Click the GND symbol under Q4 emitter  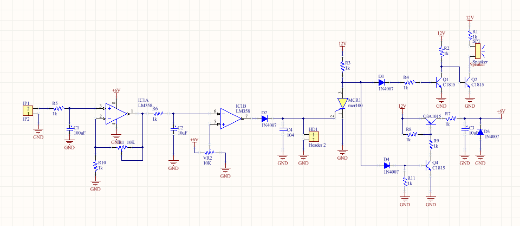pos(431,199)
